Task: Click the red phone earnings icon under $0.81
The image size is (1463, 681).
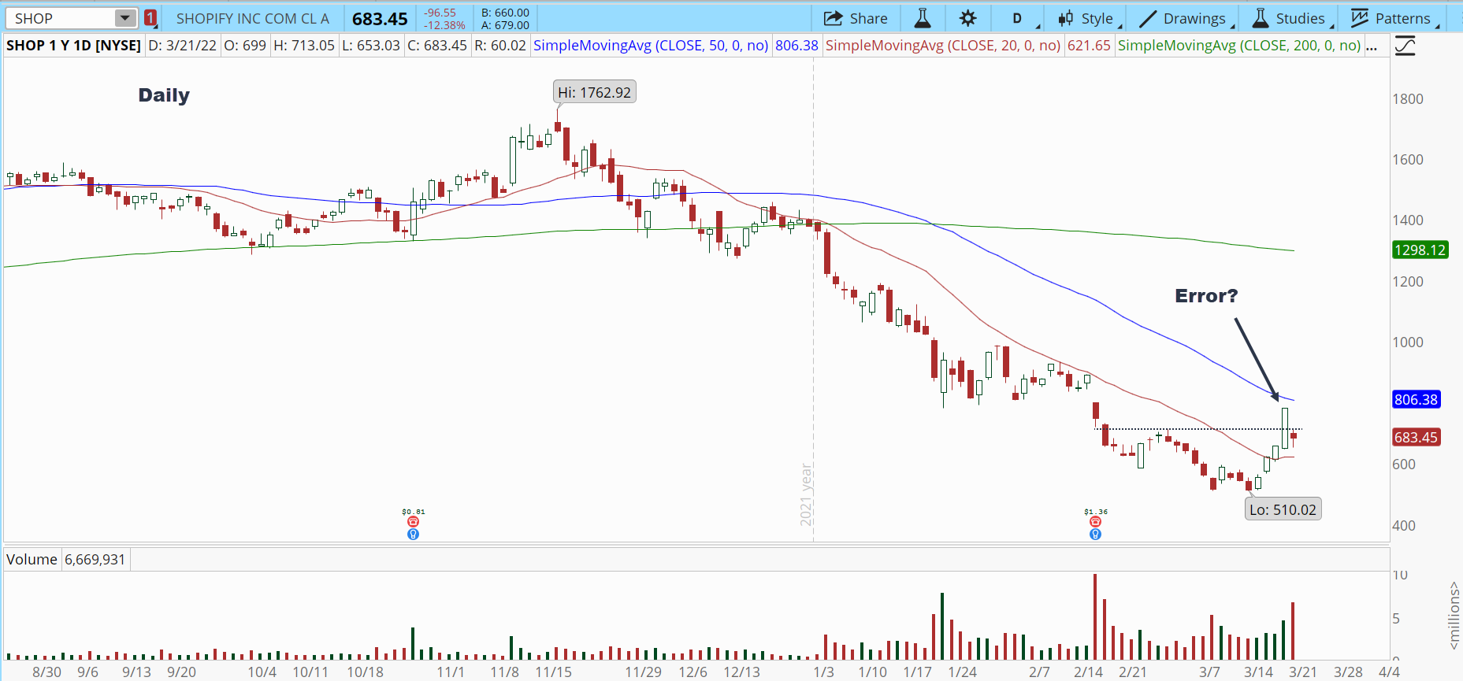Action: coord(413,522)
